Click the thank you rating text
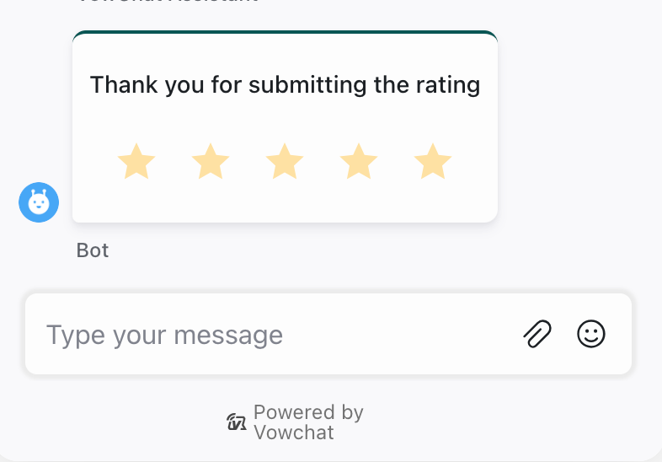This screenshot has width=662, height=462. click(x=285, y=85)
